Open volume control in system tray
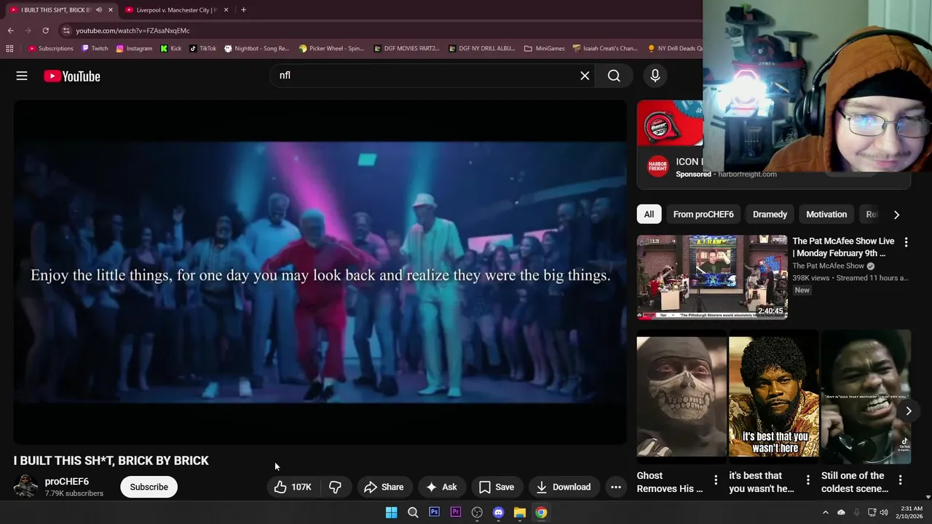Image resolution: width=932 pixels, height=524 pixels. click(884, 512)
